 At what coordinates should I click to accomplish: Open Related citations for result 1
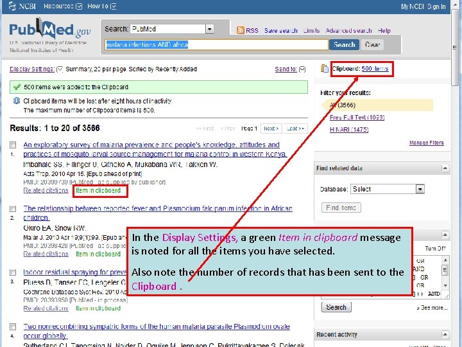(46, 190)
